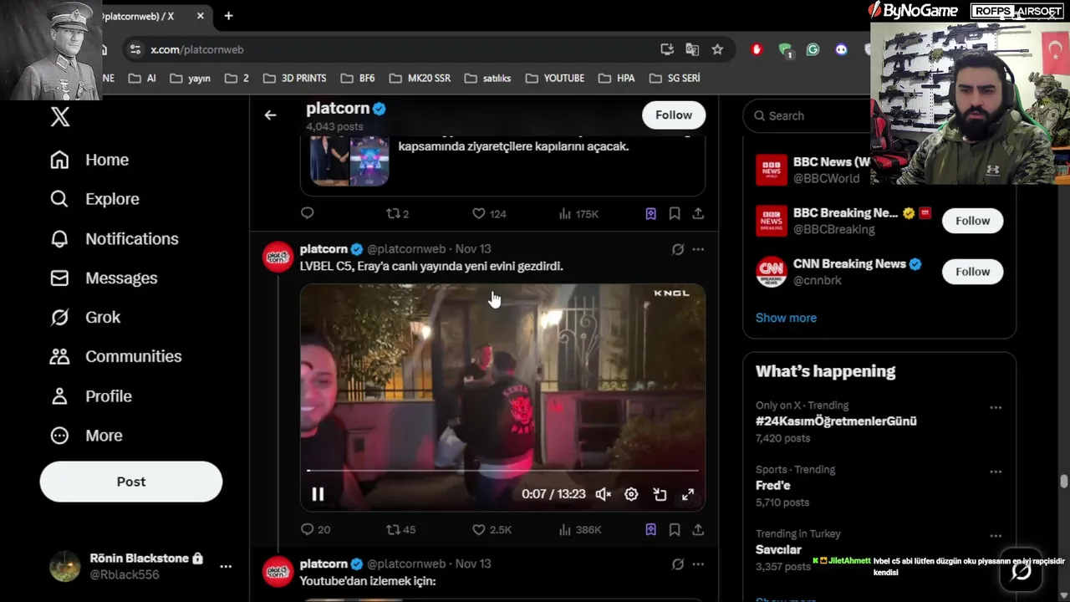Enter fullscreen on the video
This screenshot has height=602, width=1070.
(x=688, y=494)
